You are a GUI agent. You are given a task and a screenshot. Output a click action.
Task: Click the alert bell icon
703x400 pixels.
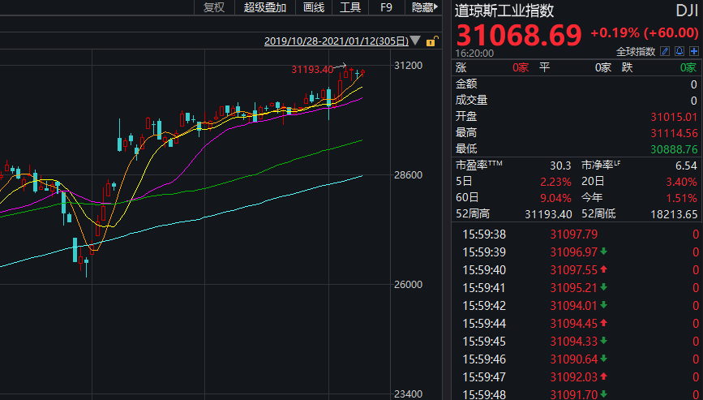(x=679, y=51)
